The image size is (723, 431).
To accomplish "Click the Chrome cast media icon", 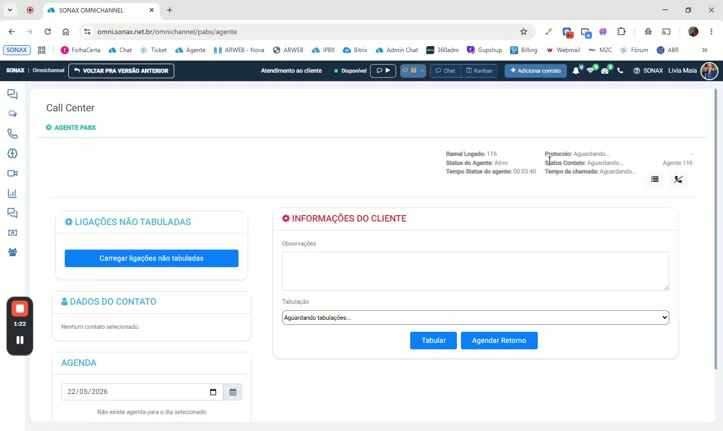I will (x=666, y=32).
